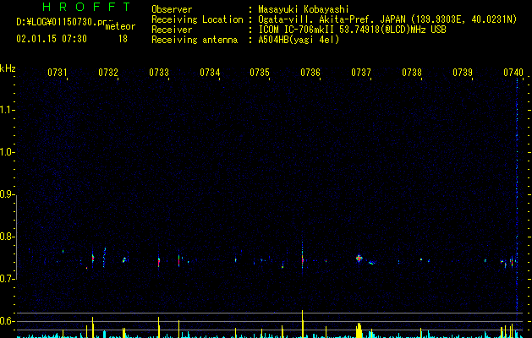Click the Receiving Location label

tap(197, 19)
